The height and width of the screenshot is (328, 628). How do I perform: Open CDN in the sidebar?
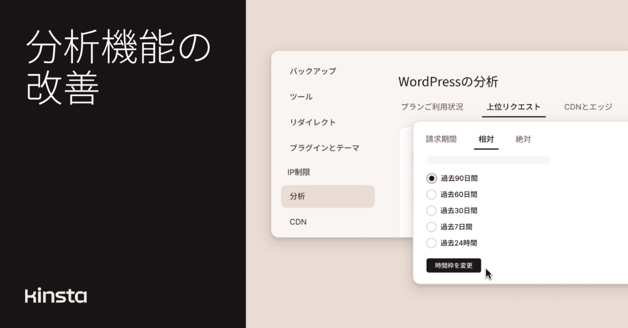pyautogui.click(x=298, y=222)
